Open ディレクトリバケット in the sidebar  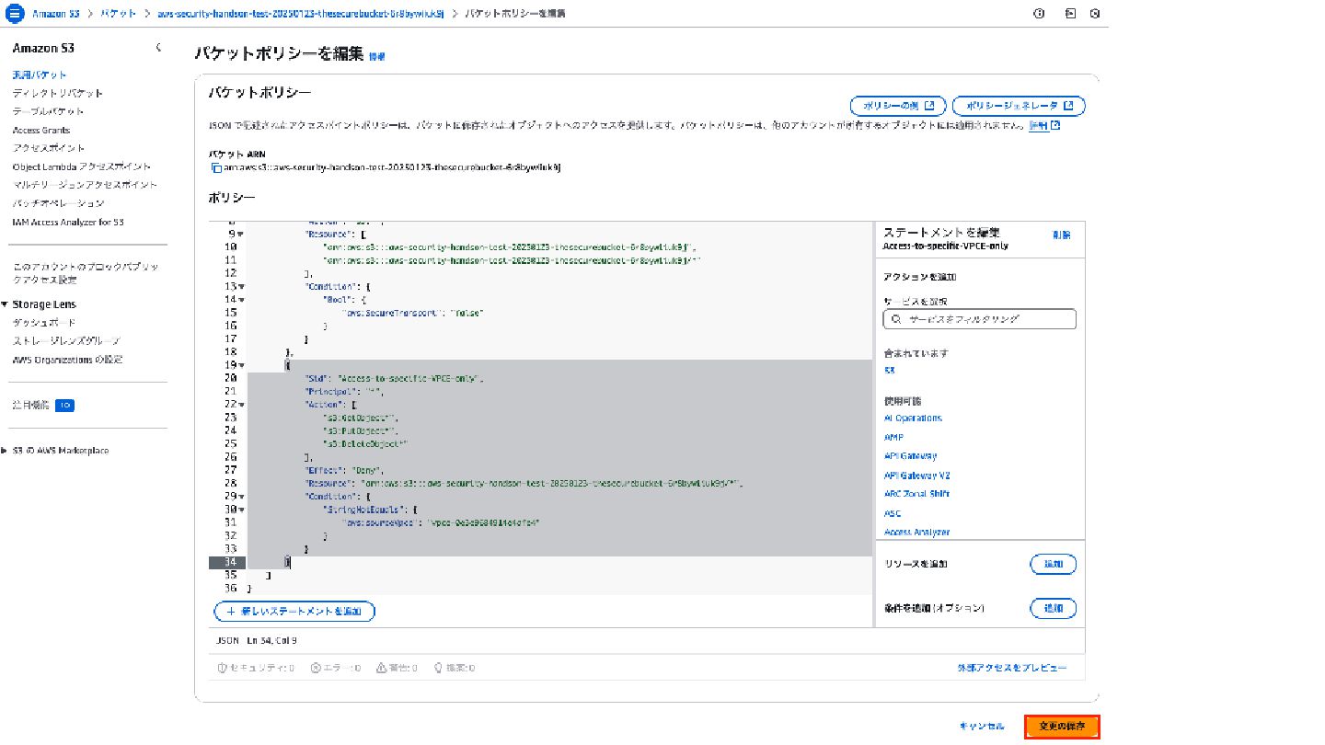(58, 93)
